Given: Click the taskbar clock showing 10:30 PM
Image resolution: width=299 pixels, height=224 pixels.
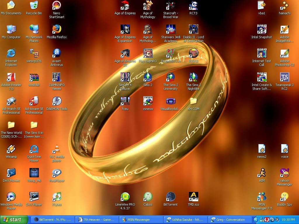Looking at the screenshot, I should click(288, 220).
